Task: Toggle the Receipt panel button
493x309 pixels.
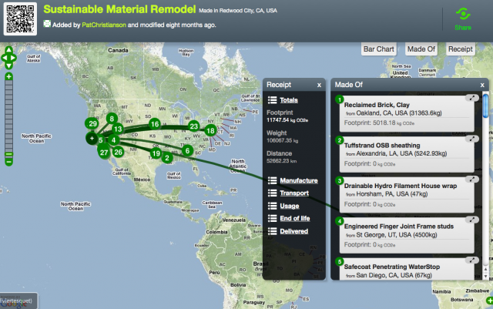Action: coord(461,49)
